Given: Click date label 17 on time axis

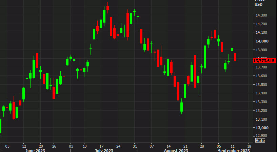Looking at the screenshot, I should (x=101, y=146).
